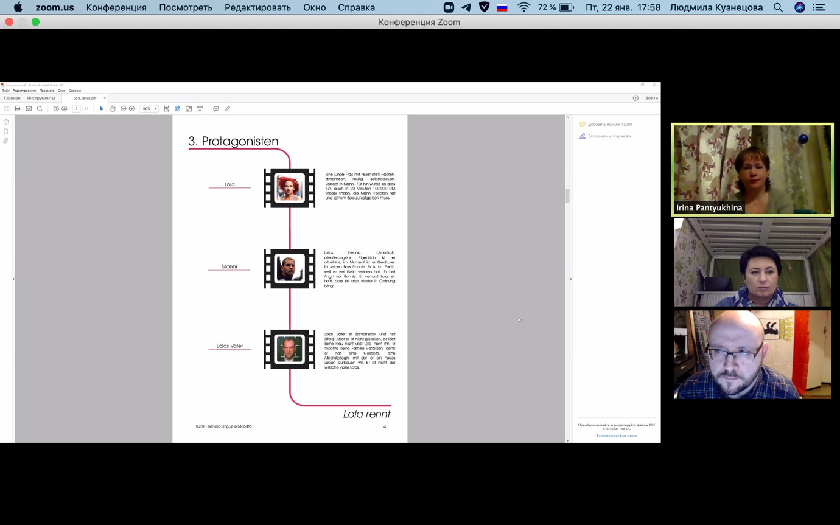Screen dimensions: 840x525
Task: Click the Zoom out minus icon
Action: coord(123,109)
